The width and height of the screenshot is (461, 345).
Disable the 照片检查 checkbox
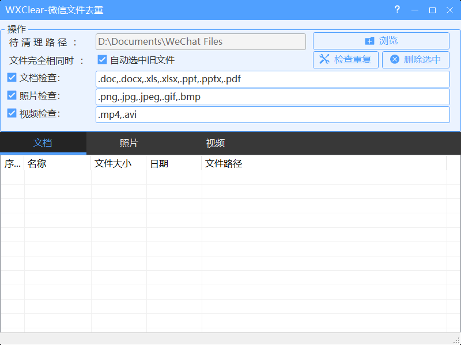[13, 96]
